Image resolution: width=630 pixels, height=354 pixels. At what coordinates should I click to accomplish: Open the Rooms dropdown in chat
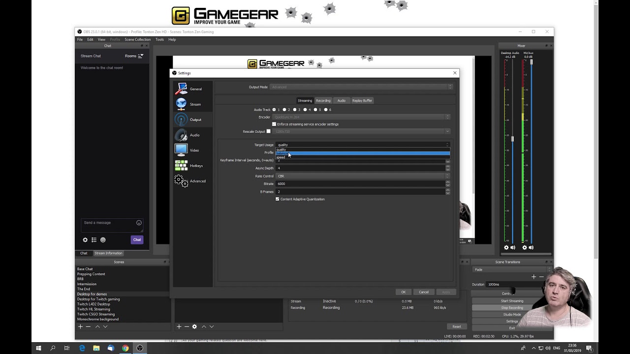[x=134, y=56]
